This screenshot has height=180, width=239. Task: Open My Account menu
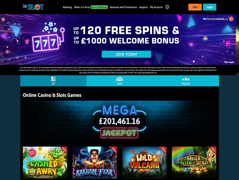pyautogui.click(x=156, y=7)
